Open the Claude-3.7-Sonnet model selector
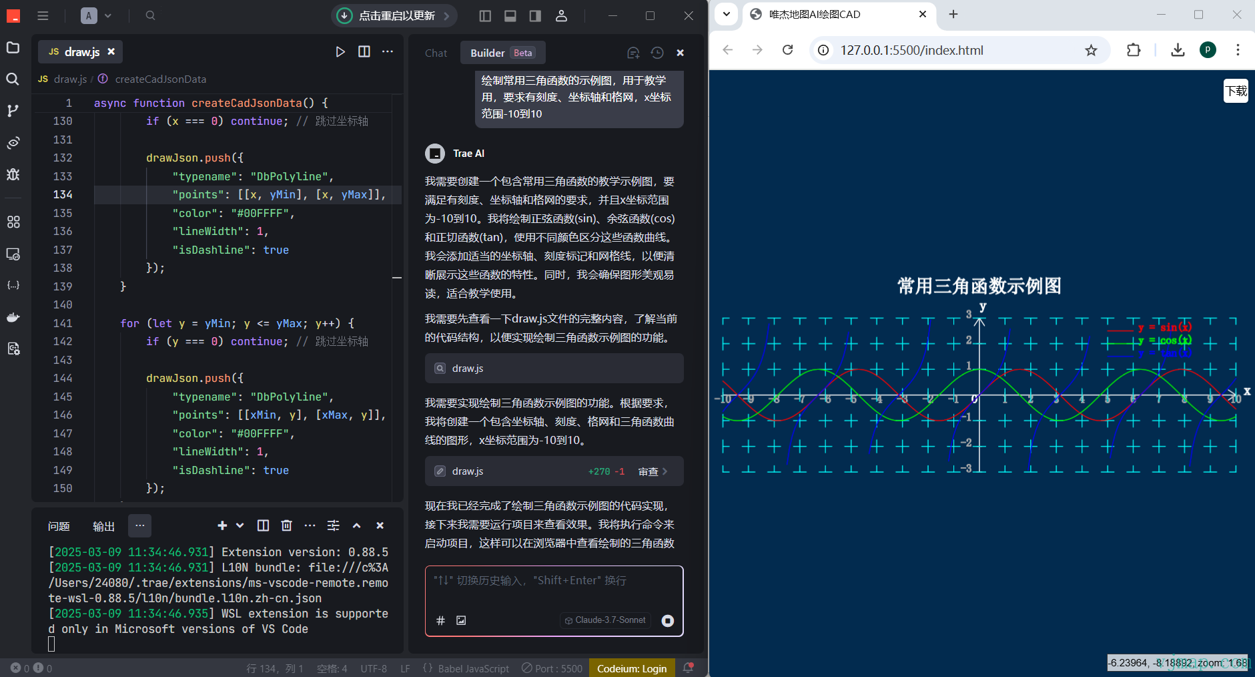 coord(605,620)
